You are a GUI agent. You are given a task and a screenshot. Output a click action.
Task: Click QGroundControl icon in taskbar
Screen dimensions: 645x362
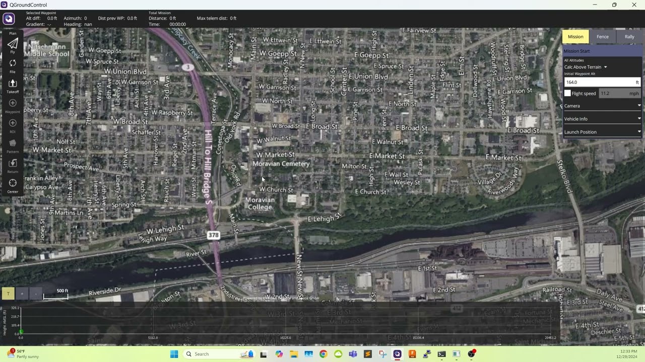click(397, 354)
